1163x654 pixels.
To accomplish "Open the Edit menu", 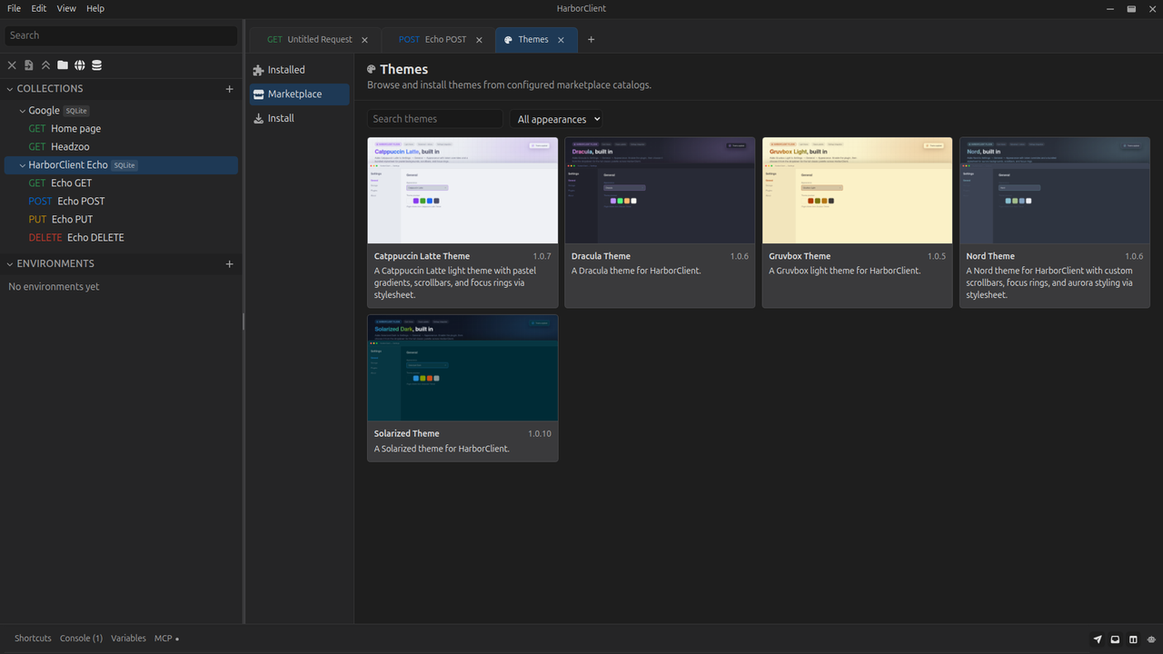I will [38, 8].
